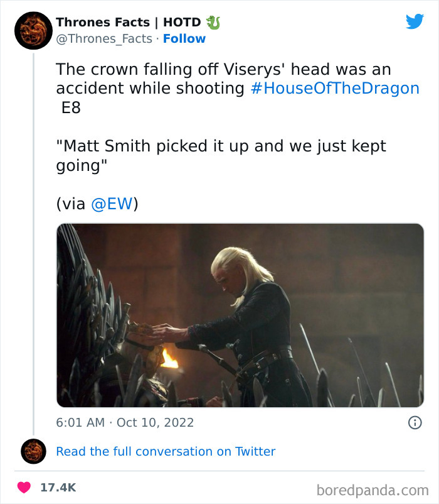Follow the Thrones Facts account

point(184,39)
